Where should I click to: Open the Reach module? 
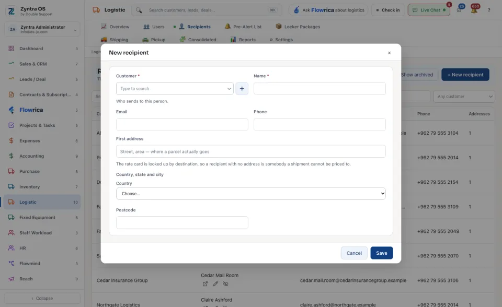[42, 279]
